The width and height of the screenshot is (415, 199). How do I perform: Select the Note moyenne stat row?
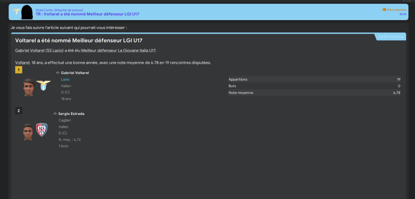click(x=314, y=93)
